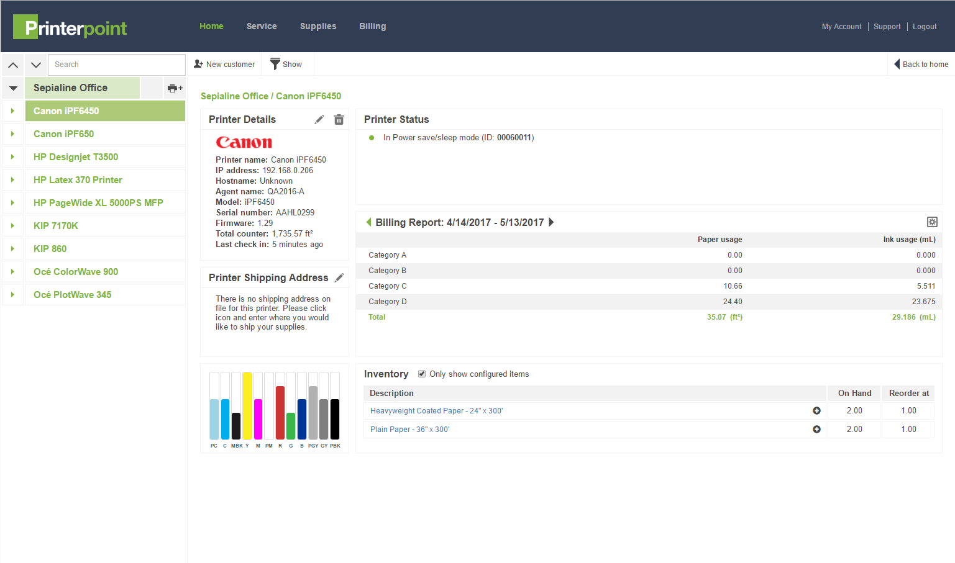Go to next billing period

(x=551, y=222)
